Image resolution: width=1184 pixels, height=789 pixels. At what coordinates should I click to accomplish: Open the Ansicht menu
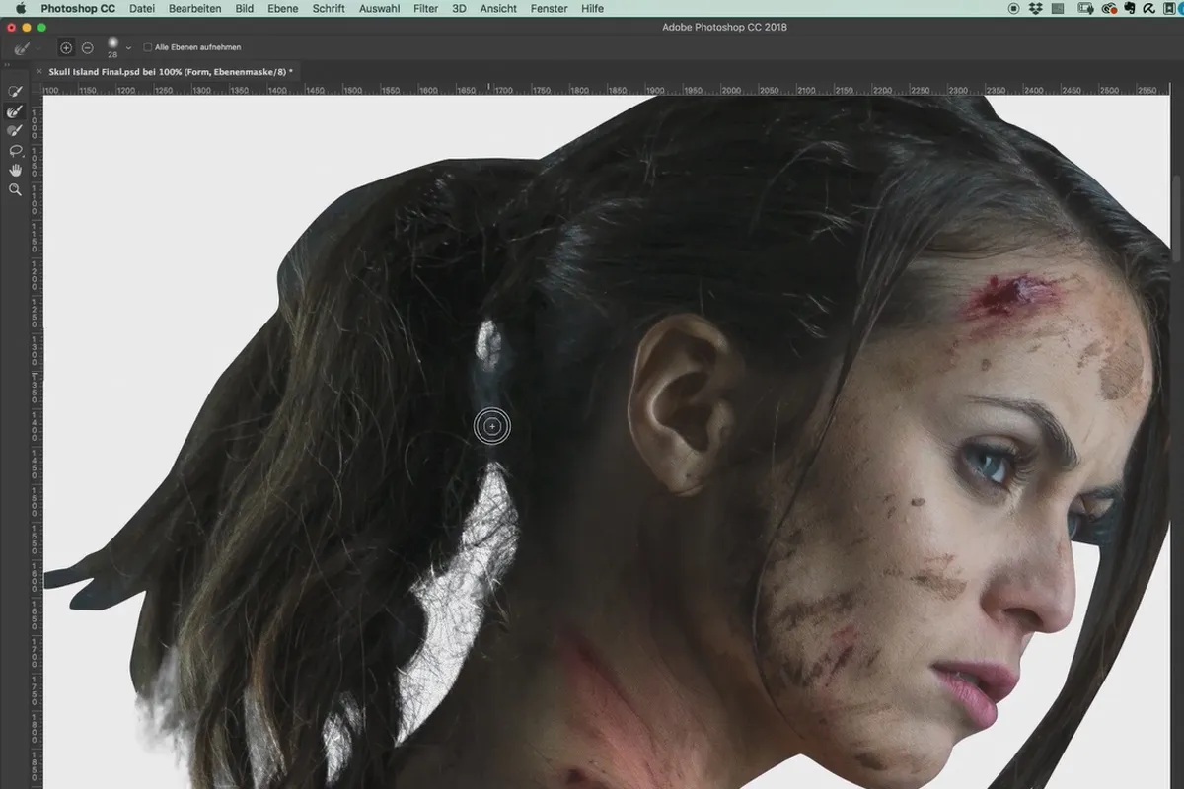click(498, 8)
